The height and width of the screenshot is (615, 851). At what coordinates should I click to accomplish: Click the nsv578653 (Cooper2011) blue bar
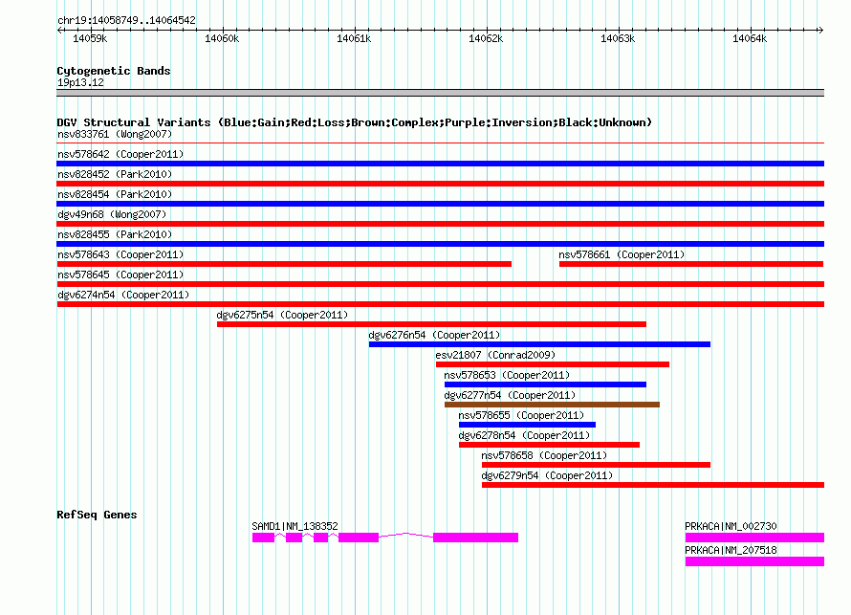pyautogui.click(x=545, y=384)
